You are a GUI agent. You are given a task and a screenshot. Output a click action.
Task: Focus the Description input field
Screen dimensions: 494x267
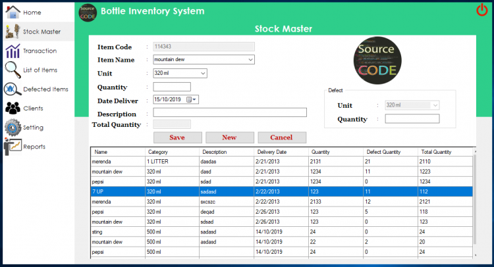pyautogui.click(x=230, y=112)
